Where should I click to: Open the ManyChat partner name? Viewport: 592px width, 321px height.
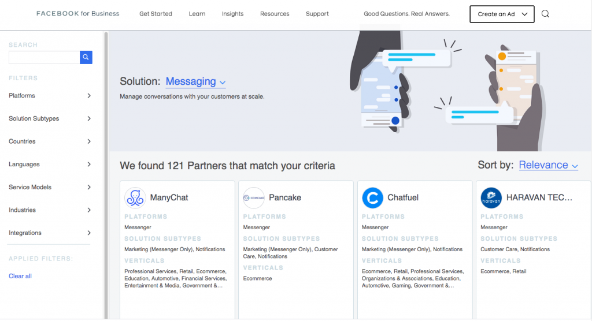click(169, 197)
